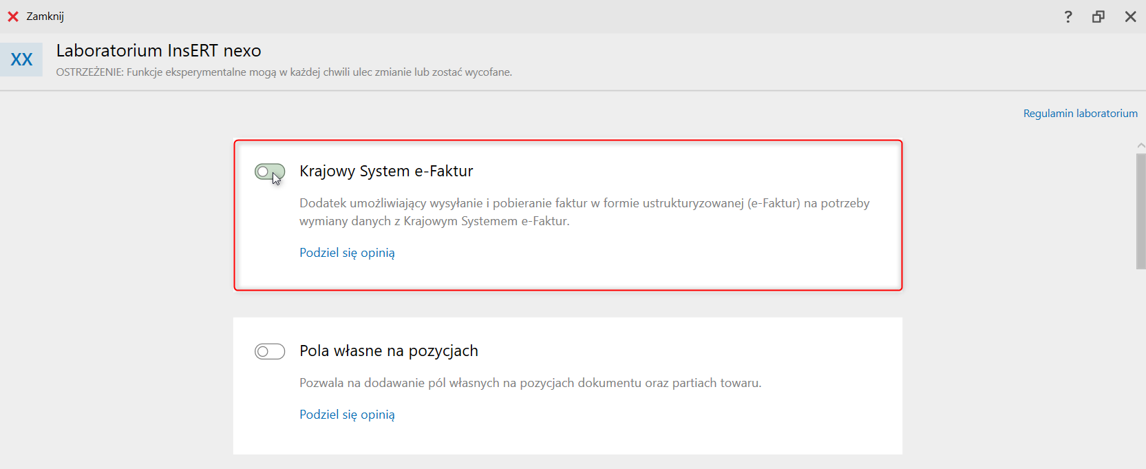Click the restore window icon

coord(1099,17)
